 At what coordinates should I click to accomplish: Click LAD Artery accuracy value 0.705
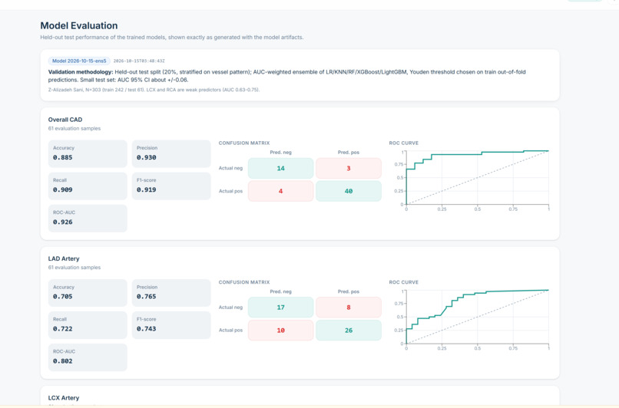[63, 297]
